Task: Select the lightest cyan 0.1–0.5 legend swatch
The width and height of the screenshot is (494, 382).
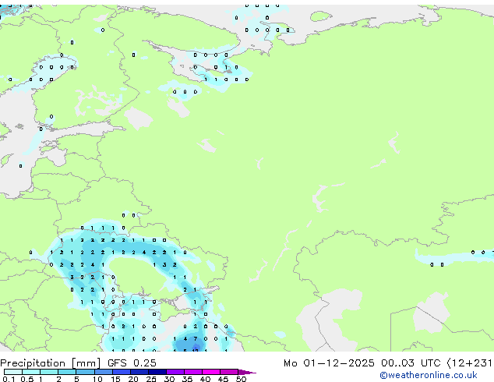Action: (13, 372)
